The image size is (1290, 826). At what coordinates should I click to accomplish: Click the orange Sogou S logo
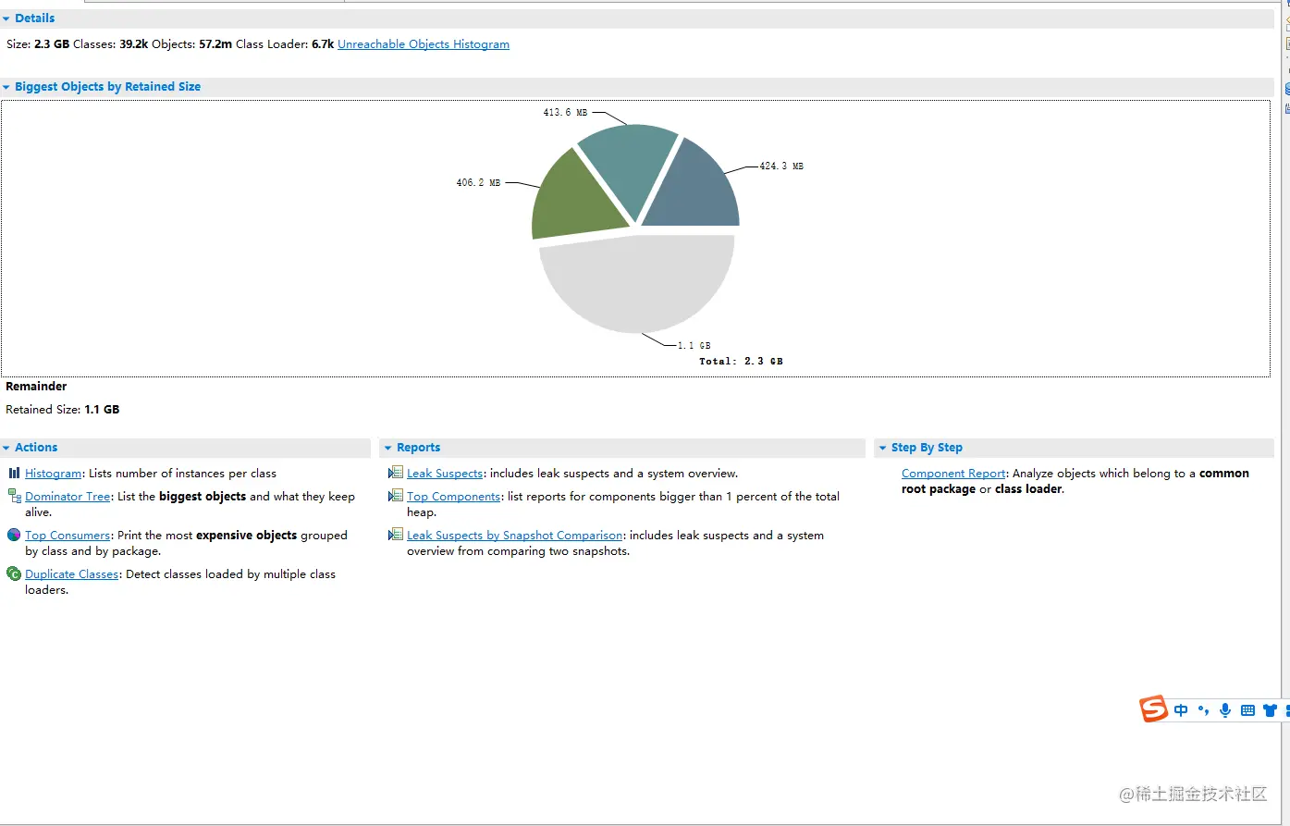[1153, 709]
